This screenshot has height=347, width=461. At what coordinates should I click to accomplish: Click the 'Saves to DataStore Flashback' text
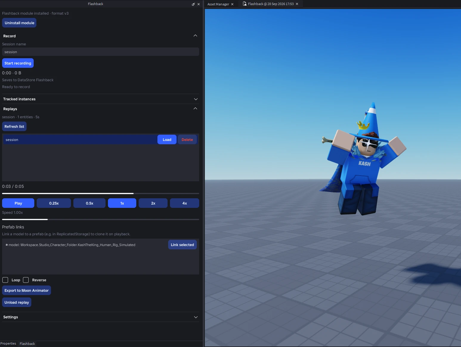click(x=28, y=80)
